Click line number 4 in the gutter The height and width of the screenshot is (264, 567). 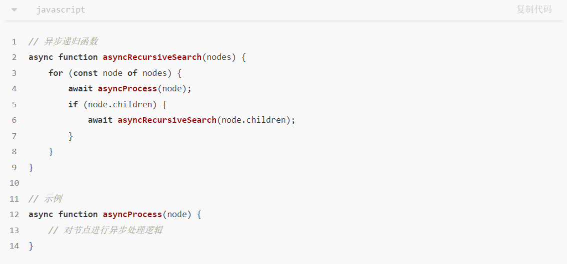tap(14, 88)
